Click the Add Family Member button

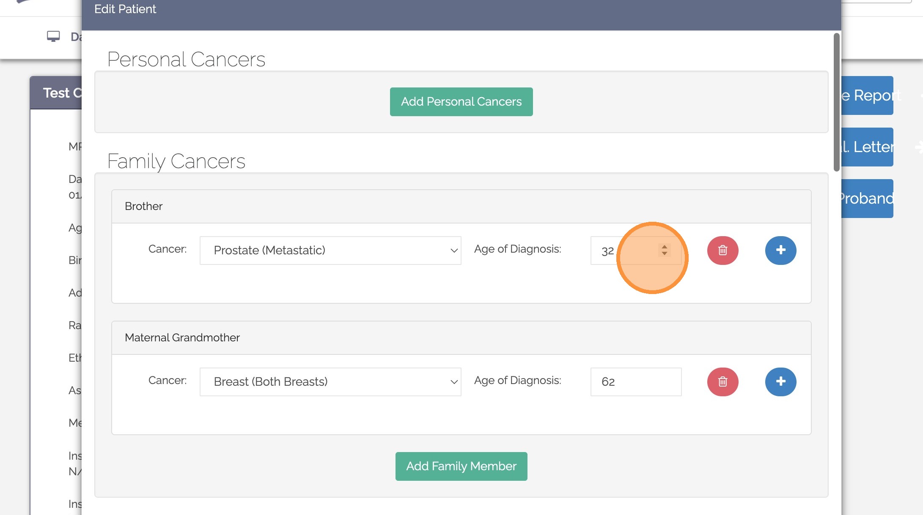click(x=461, y=466)
